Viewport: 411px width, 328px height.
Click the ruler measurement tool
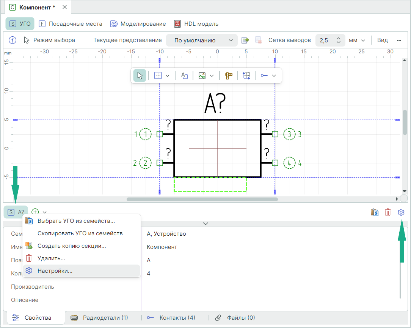[x=228, y=76]
